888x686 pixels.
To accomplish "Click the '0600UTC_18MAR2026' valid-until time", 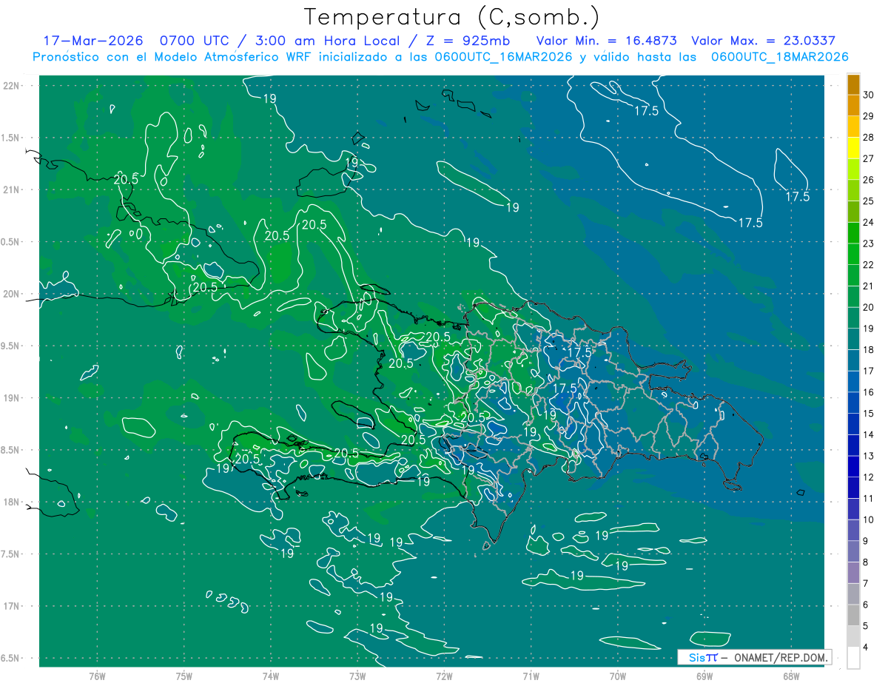I will 779,57.
